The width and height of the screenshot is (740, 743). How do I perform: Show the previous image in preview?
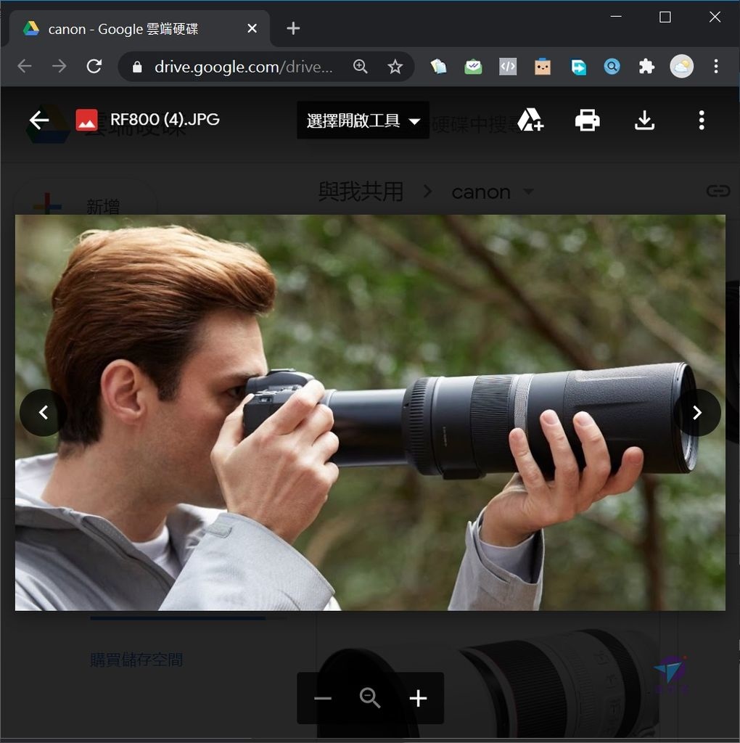[43, 413]
